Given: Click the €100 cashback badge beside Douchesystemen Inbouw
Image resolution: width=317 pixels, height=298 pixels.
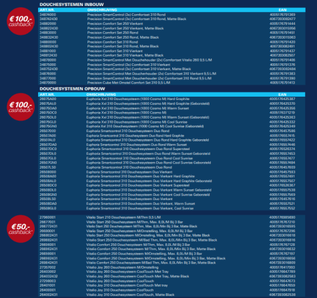Looking at the screenshot, I should [x=21, y=21].
